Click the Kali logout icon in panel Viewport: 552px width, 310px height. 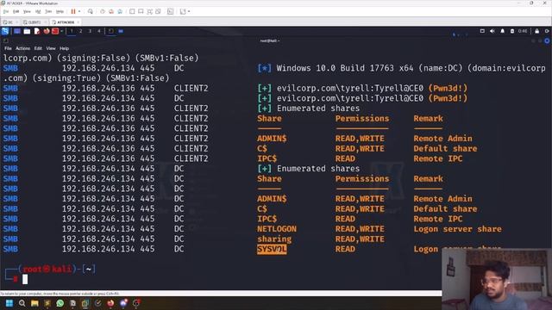point(547,31)
